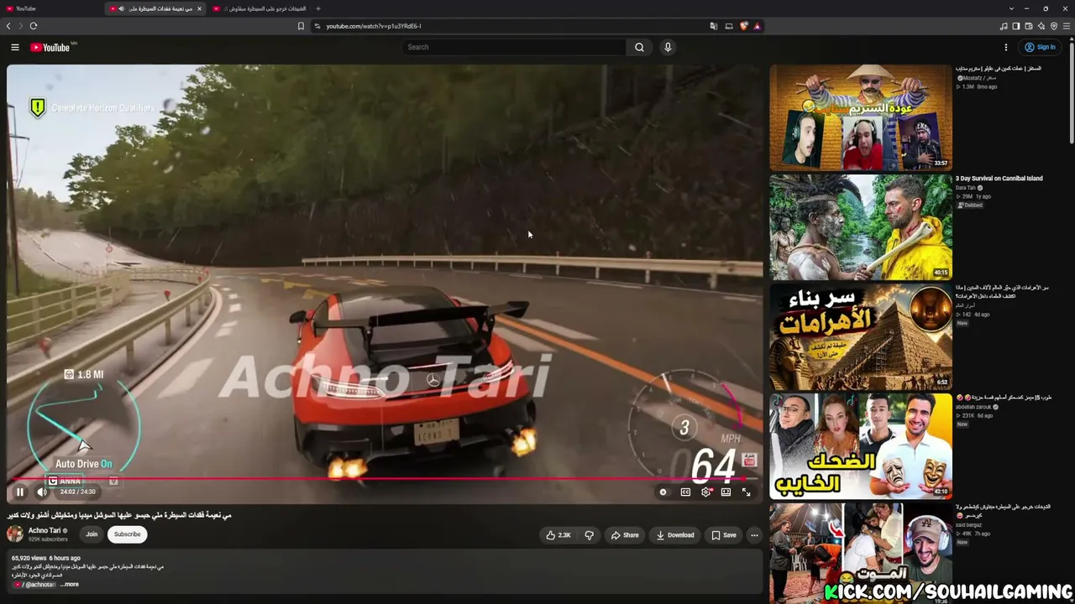1075x604 pixels.
Task: Join the Achno Tari channel
Action: [x=92, y=534]
